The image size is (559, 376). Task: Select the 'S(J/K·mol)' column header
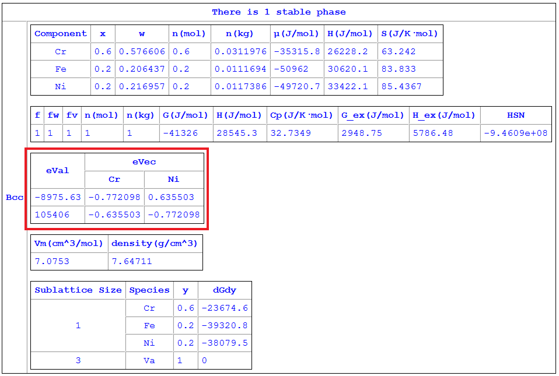click(x=410, y=34)
